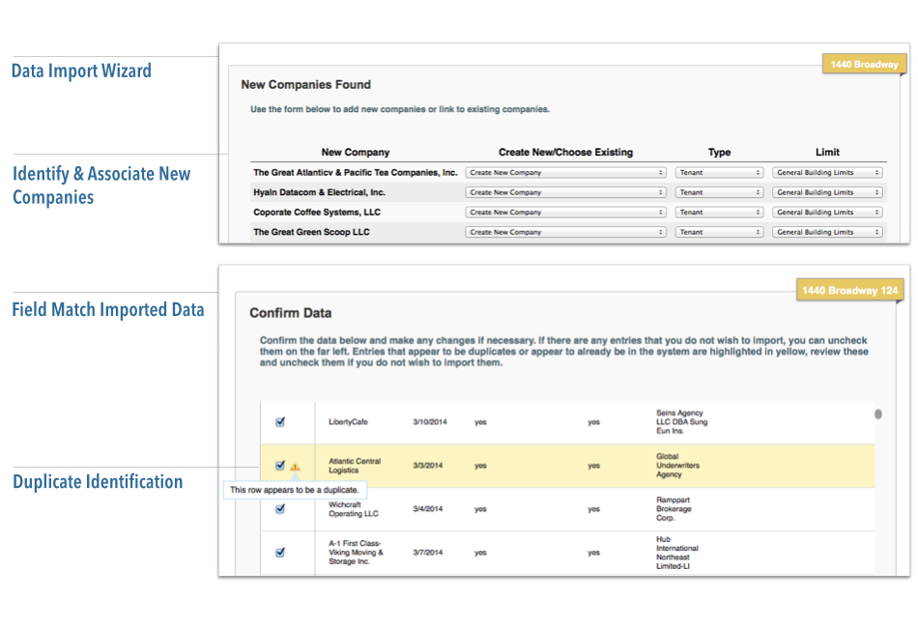Click the 1440 Broadway 124 yellow tag
The width and height of the screenshot is (918, 628).
pos(849,291)
